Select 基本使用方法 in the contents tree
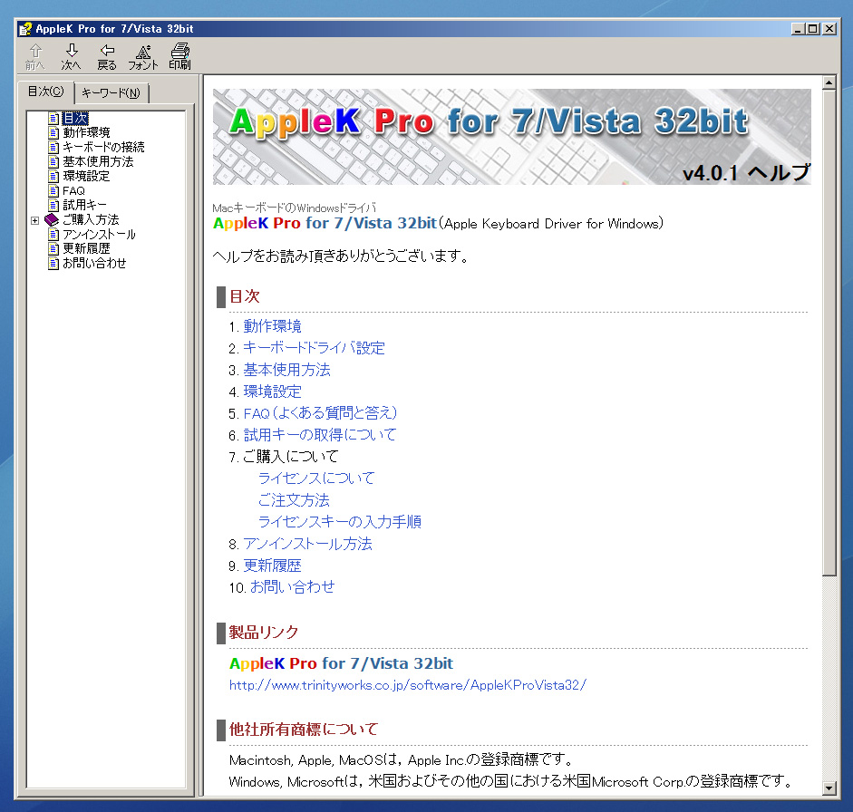This screenshot has width=853, height=812. point(98,161)
